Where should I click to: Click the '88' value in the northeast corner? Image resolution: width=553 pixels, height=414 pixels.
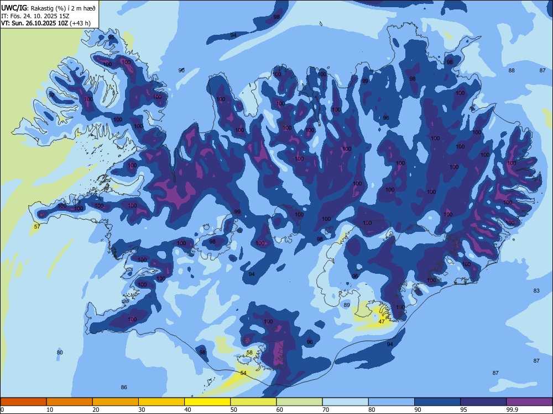click(512, 71)
